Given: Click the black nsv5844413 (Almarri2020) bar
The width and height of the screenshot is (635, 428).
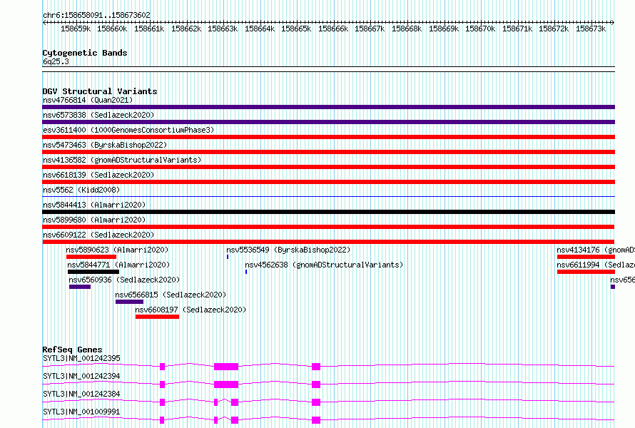Looking at the screenshot, I should tap(328, 212).
